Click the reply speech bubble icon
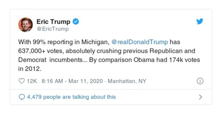The width and height of the screenshot is (222, 115). (21, 97)
